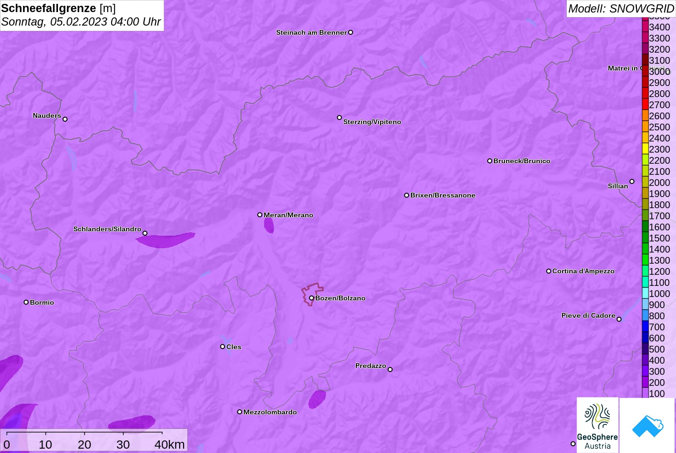Open the GeoSphere Austria logo
Viewport: 676px width, 453px height.
pos(598,425)
